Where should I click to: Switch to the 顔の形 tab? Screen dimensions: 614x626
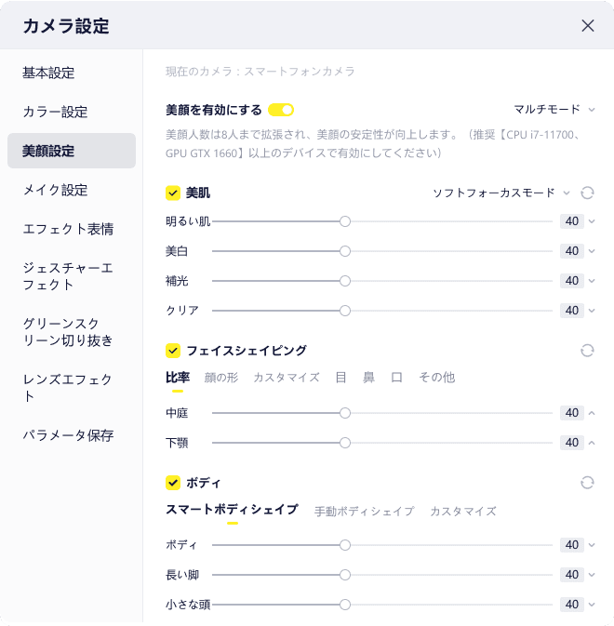221,378
